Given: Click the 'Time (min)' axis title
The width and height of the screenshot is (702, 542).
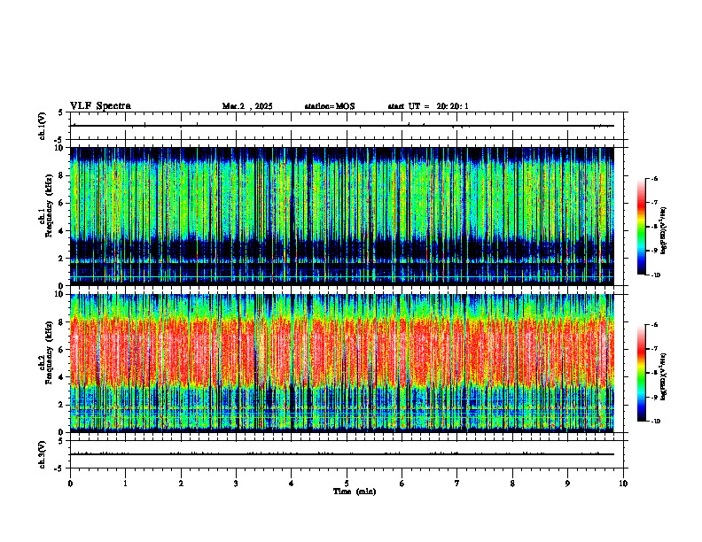Looking at the screenshot, I should tap(355, 492).
